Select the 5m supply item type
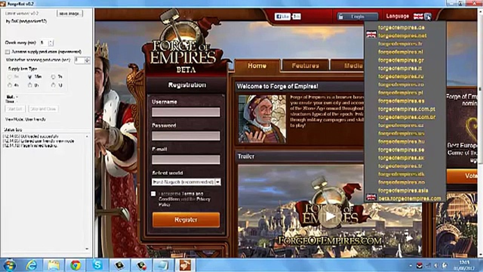The image size is (483, 272). pyautogui.click(x=10, y=76)
